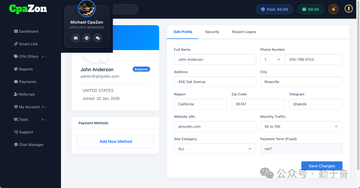
Task: Switch to the Recent Logins tab
Action: click(244, 32)
